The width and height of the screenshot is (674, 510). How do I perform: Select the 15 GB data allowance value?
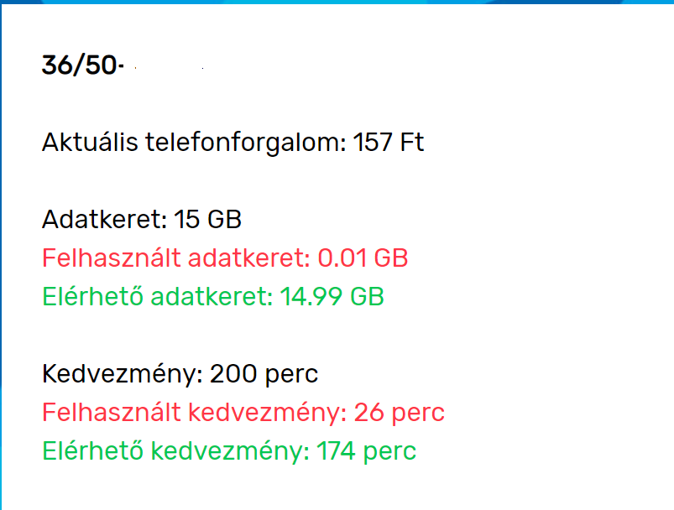[x=207, y=221]
